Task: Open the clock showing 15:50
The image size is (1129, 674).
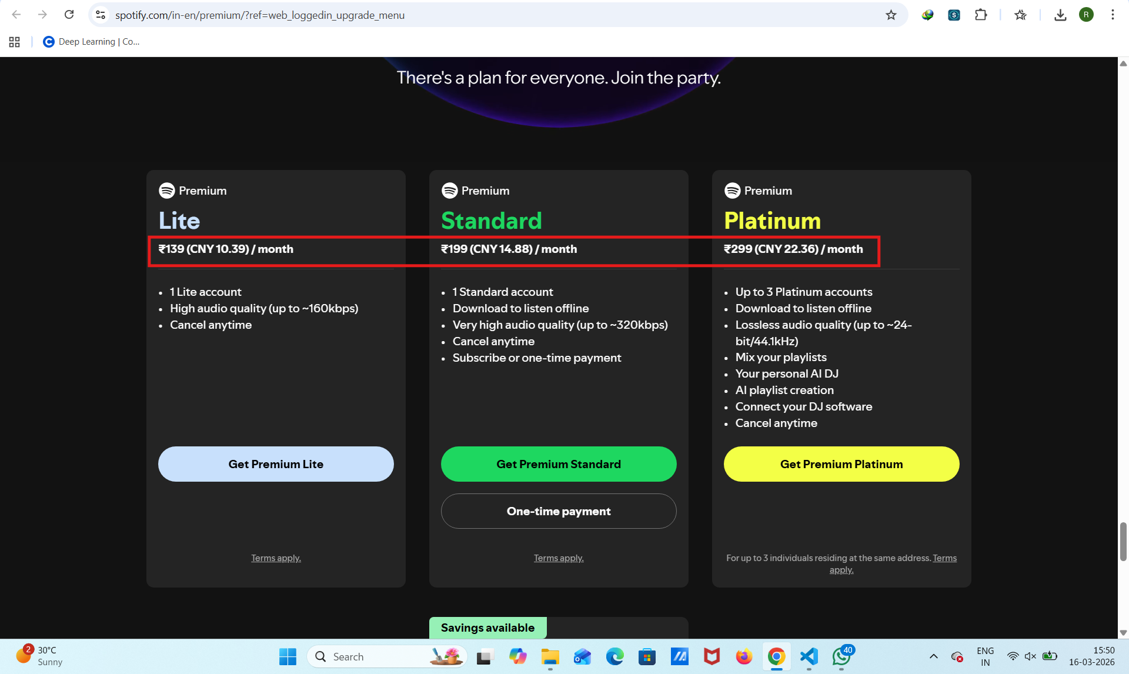Action: pyautogui.click(x=1091, y=656)
